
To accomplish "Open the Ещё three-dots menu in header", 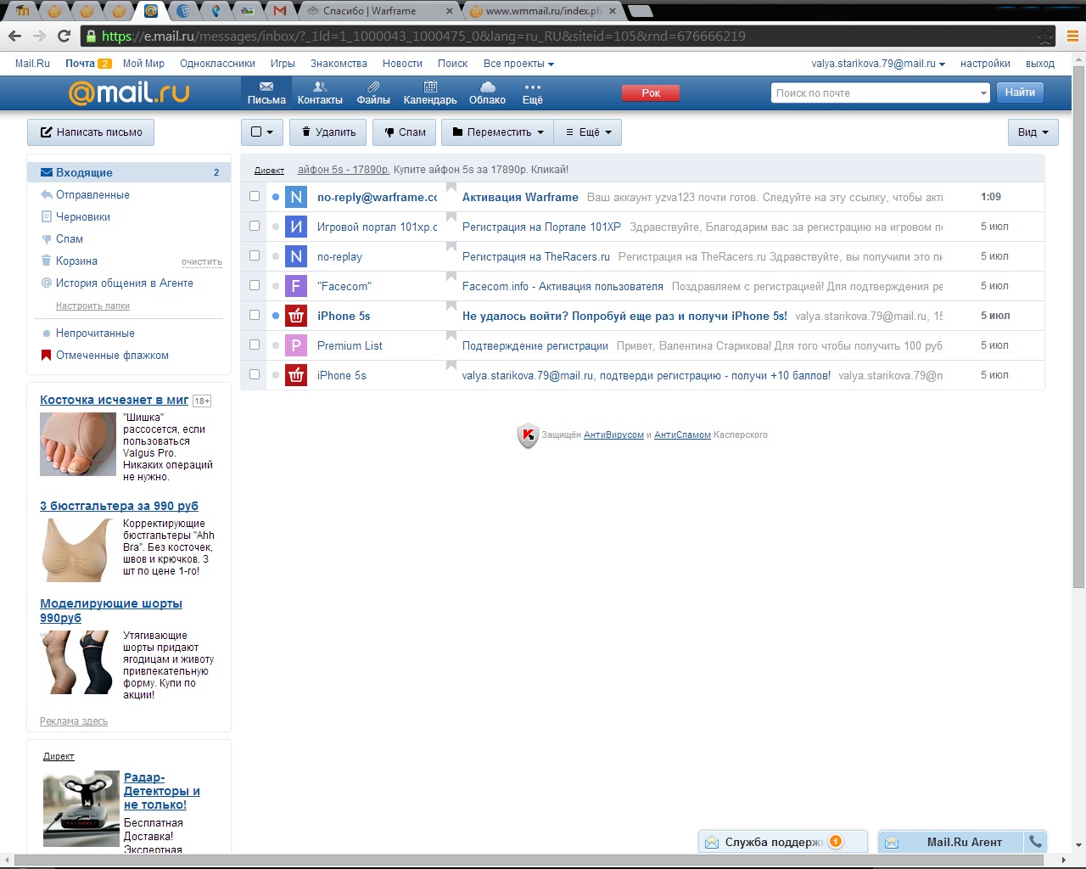I will coord(533,93).
